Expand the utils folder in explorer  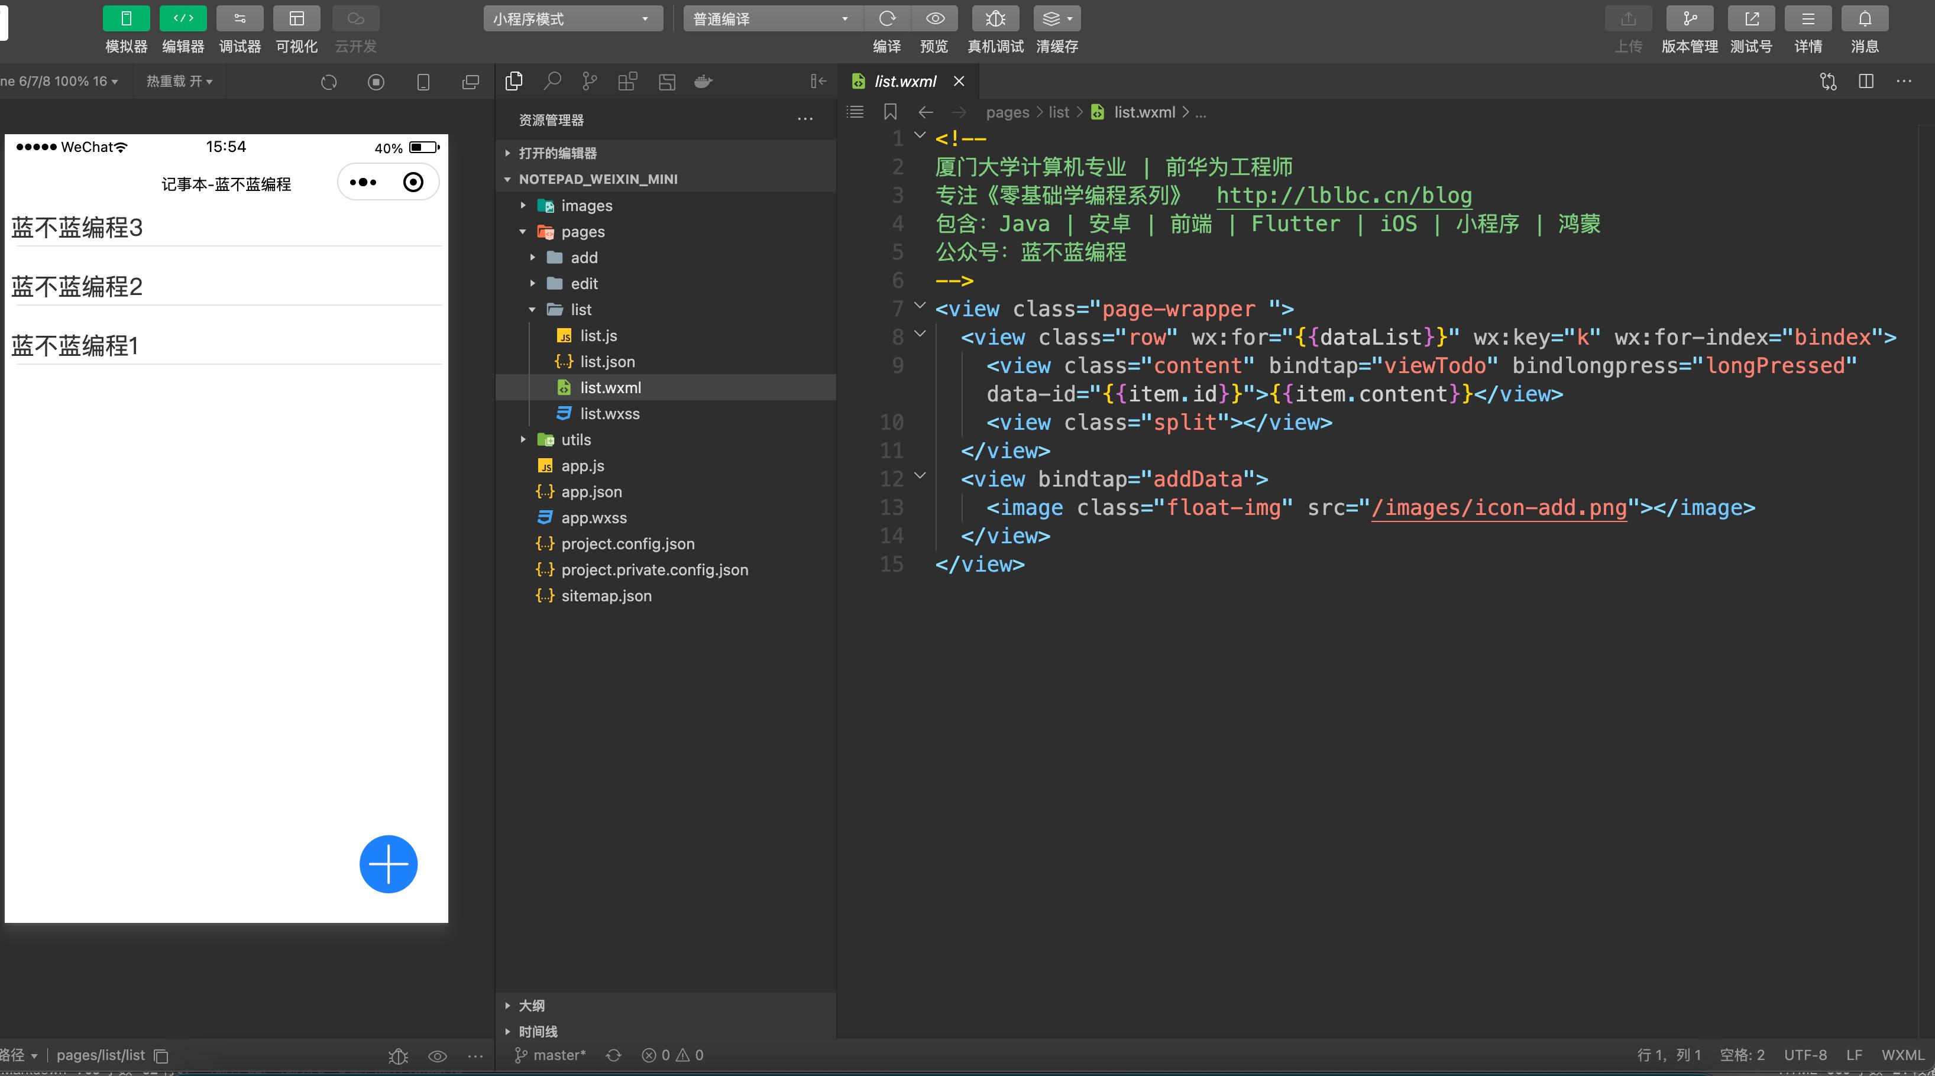coord(575,440)
